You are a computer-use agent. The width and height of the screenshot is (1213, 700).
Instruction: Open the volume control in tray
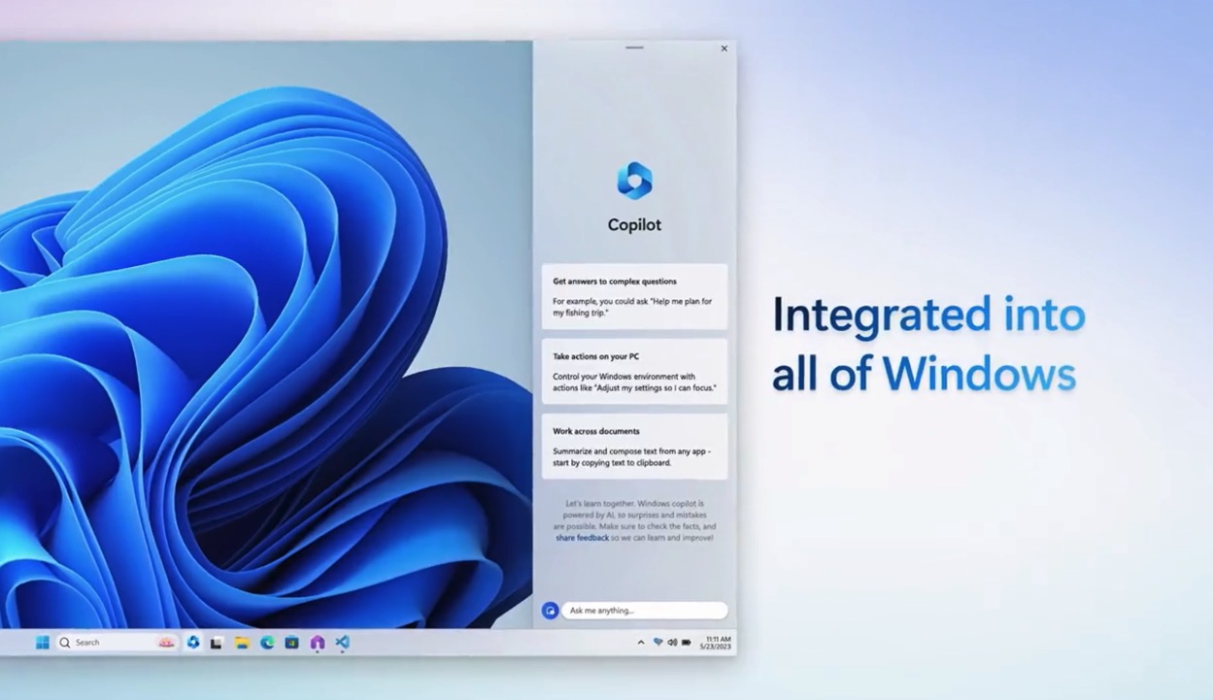(672, 643)
